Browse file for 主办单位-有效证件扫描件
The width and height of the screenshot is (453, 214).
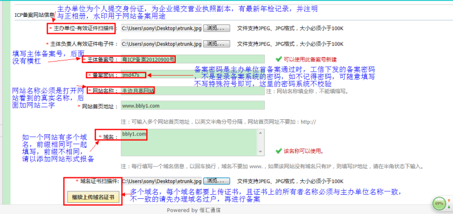[217, 28]
